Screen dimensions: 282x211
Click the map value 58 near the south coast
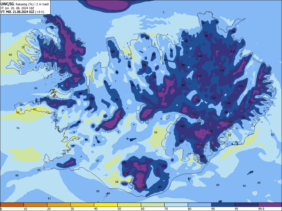[x=117, y=182]
